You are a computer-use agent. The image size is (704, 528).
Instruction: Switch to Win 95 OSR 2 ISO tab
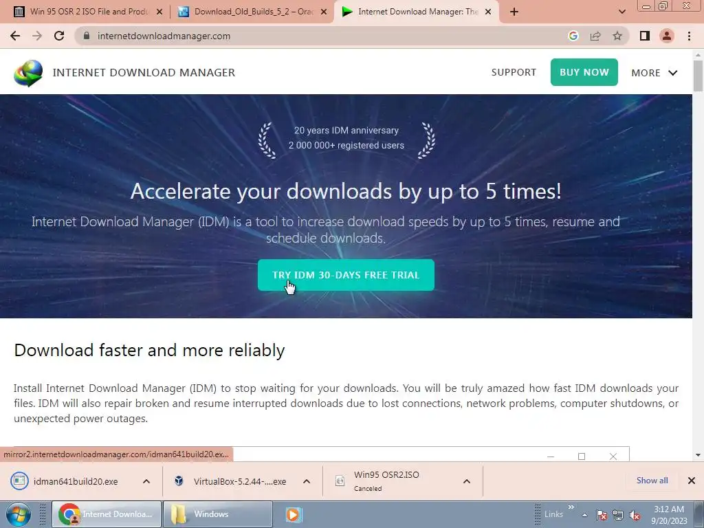point(87,12)
